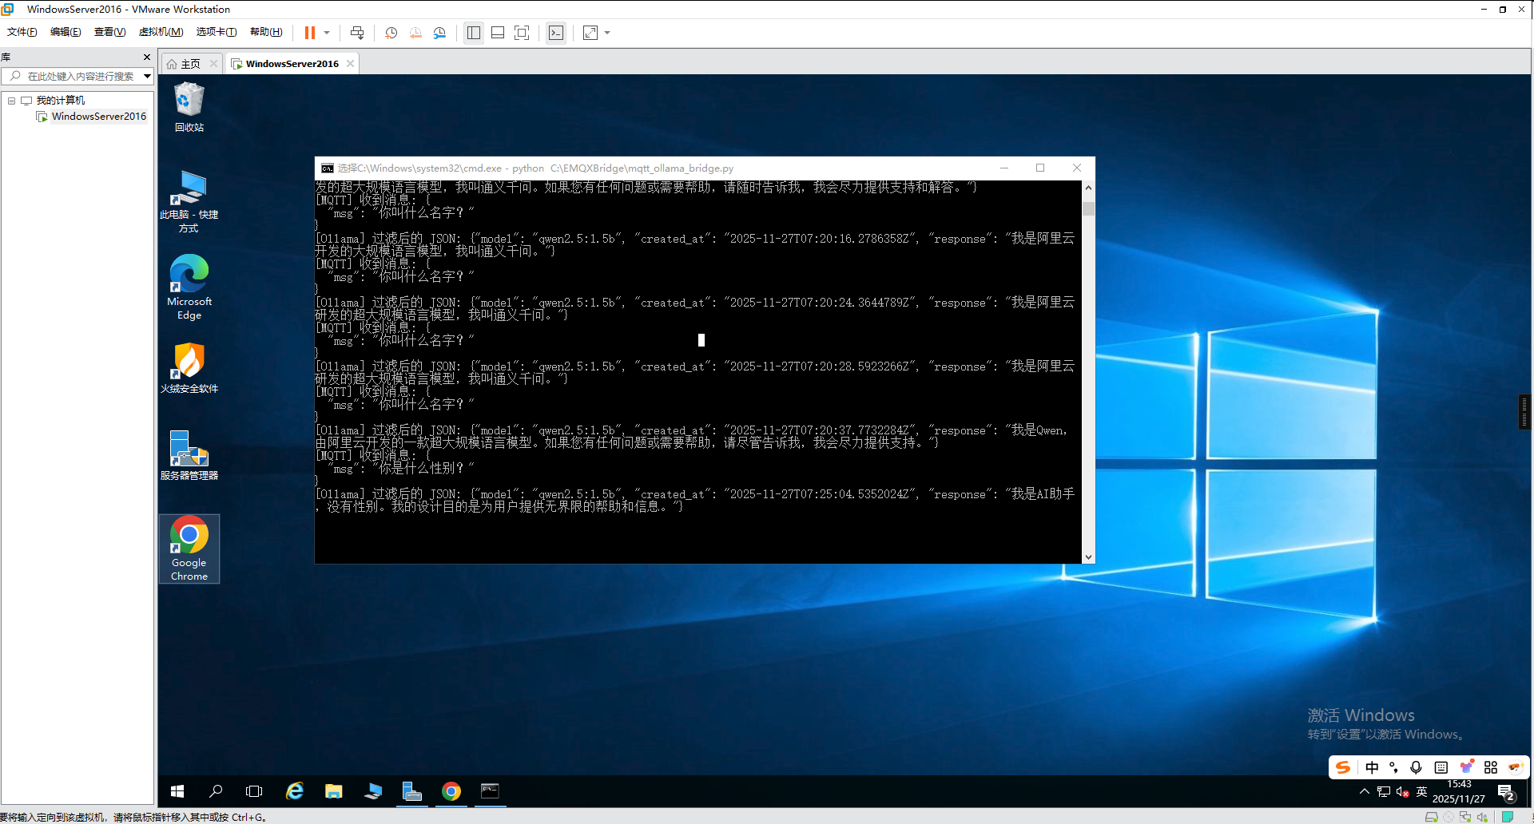The image size is (1534, 824).
Task: Collapse the 我的计算机 tree node
Action: point(12,101)
